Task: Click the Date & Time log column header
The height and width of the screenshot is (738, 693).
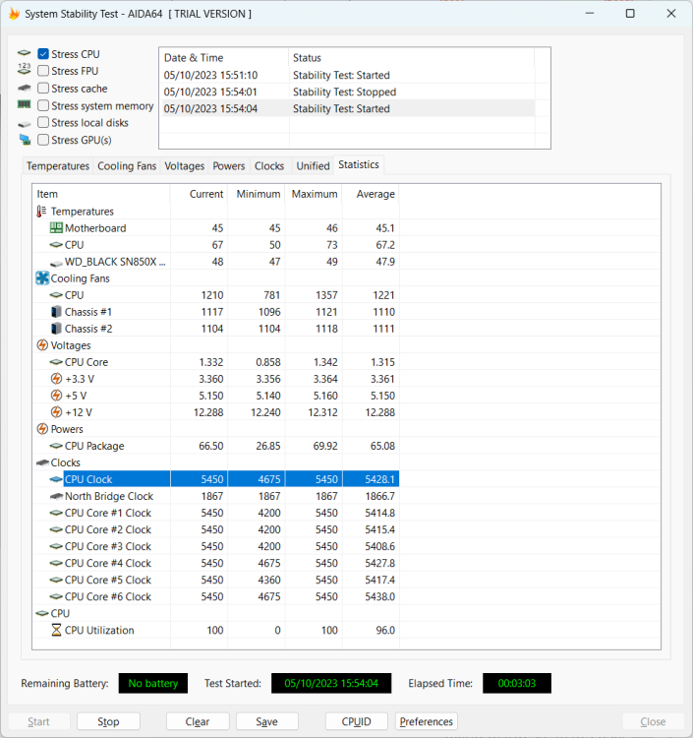Action: (x=224, y=58)
